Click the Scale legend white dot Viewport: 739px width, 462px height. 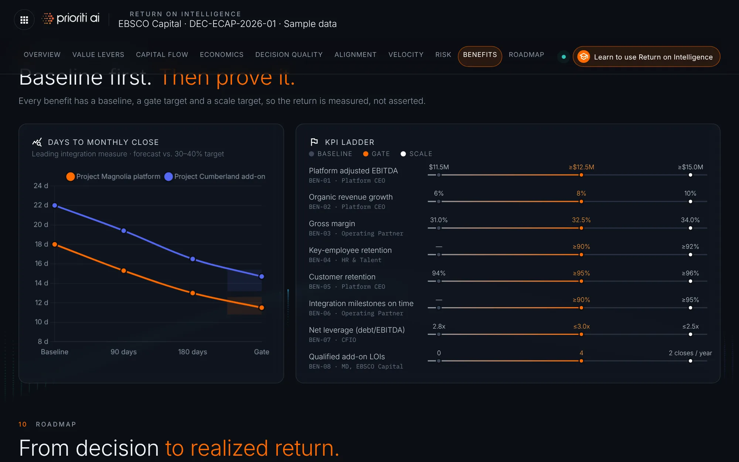(403, 154)
